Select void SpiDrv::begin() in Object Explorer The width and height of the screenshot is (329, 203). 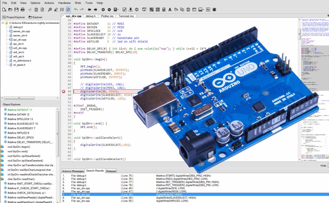19,147
